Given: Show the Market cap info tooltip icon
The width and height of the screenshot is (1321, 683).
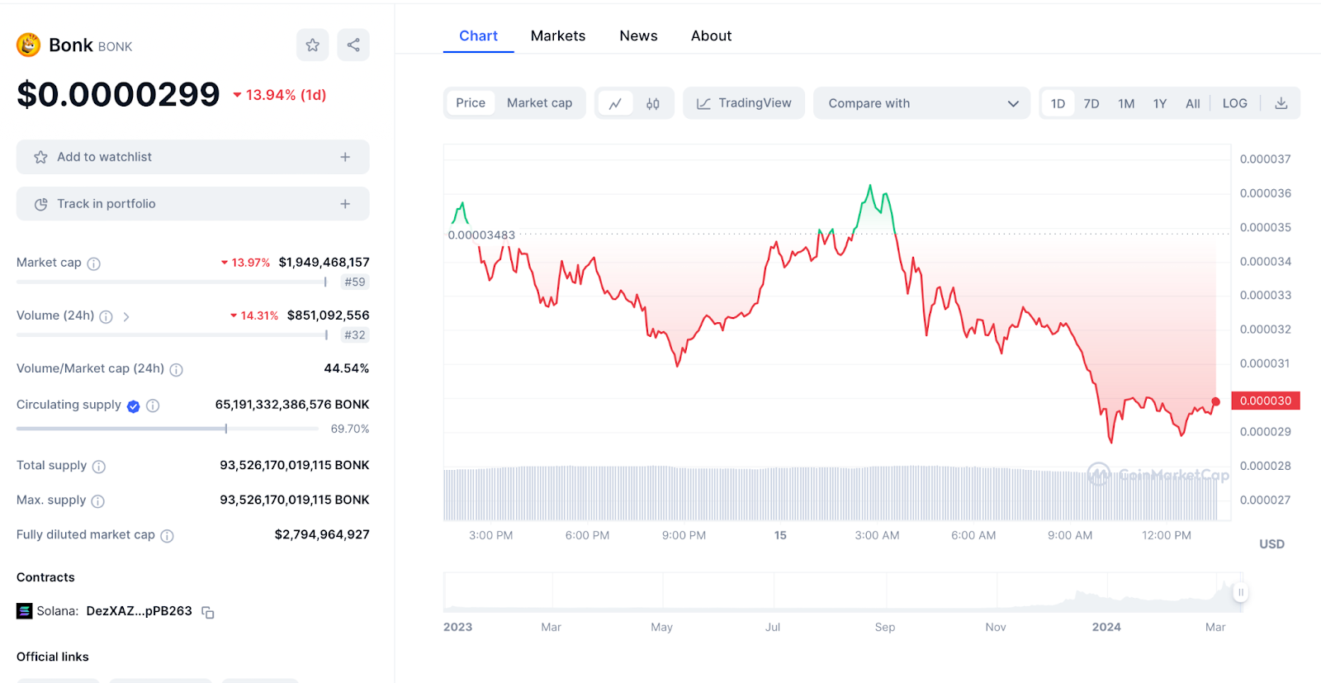Looking at the screenshot, I should (x=94, y=263).
